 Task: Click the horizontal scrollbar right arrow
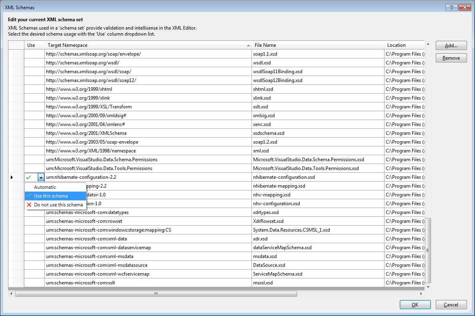421,293
